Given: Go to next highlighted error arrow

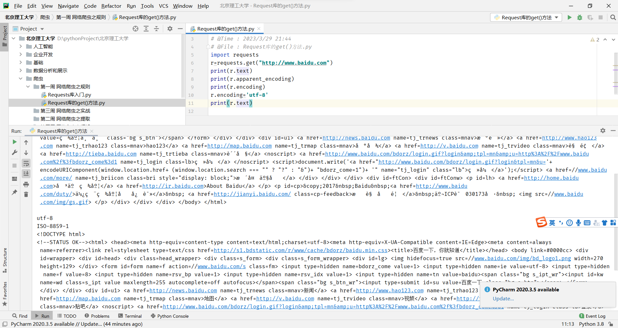Looking at the screenshot, I should click(x=613, y=40).
